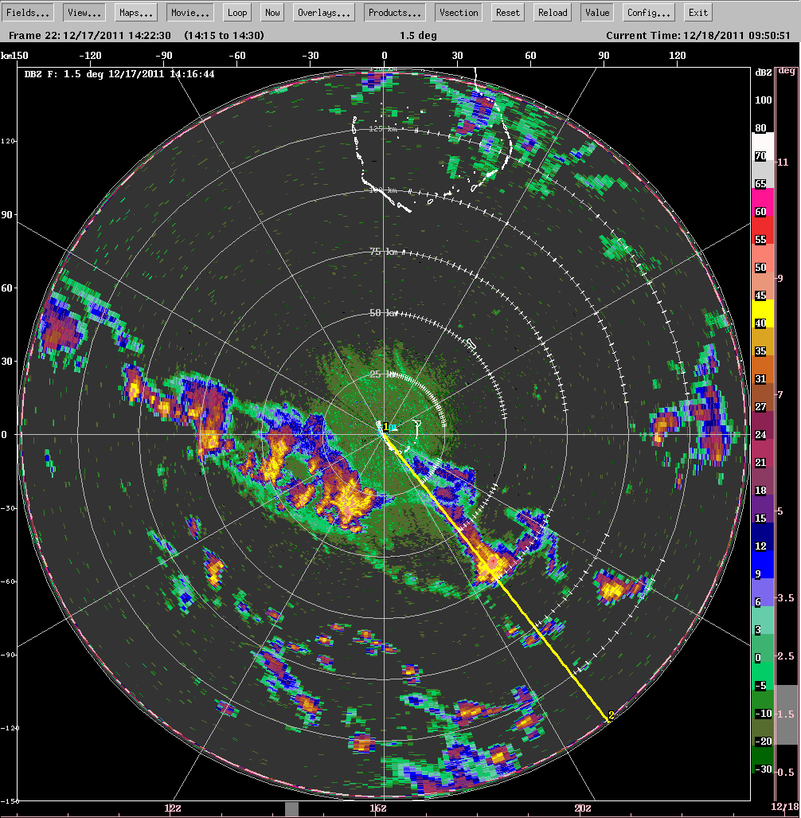
Task: Click the '75 km' range ring label
Action: point(384,252)
